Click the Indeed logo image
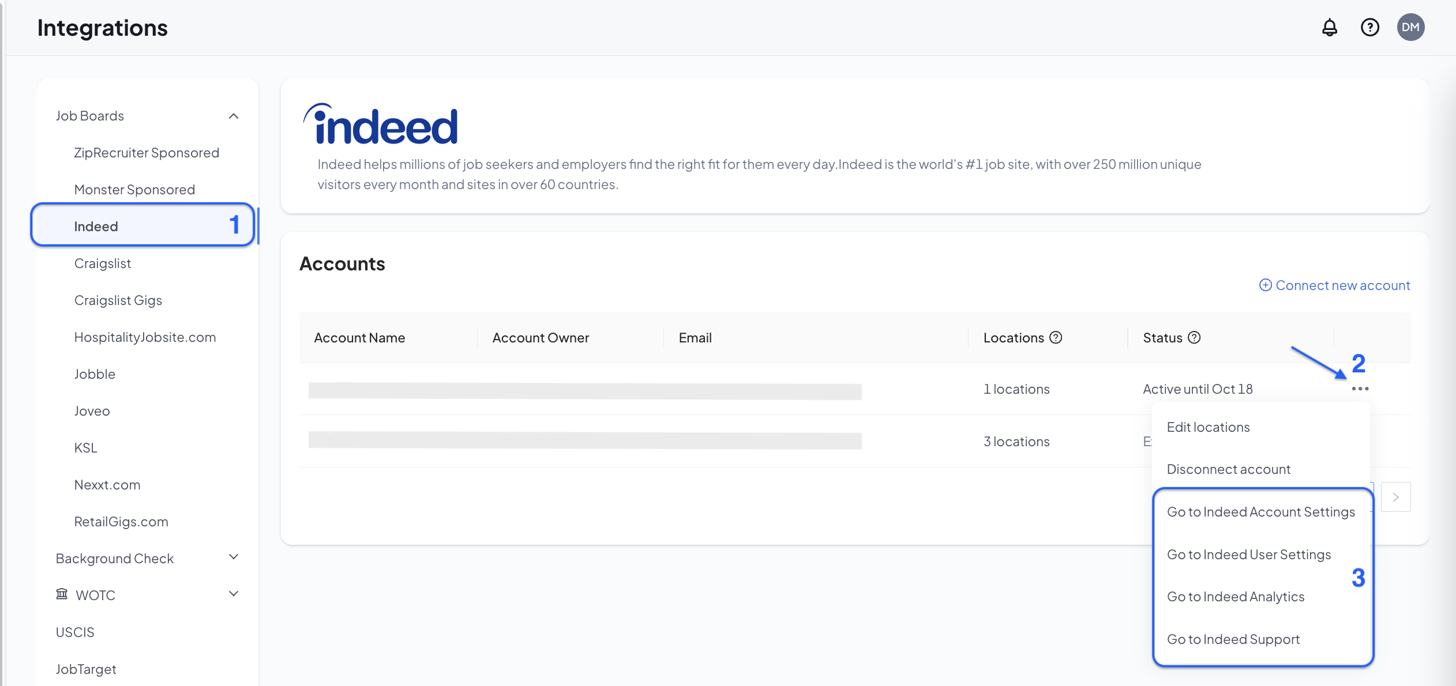The width and height of the screenshot is (1456, 686). tap(381, 125)
